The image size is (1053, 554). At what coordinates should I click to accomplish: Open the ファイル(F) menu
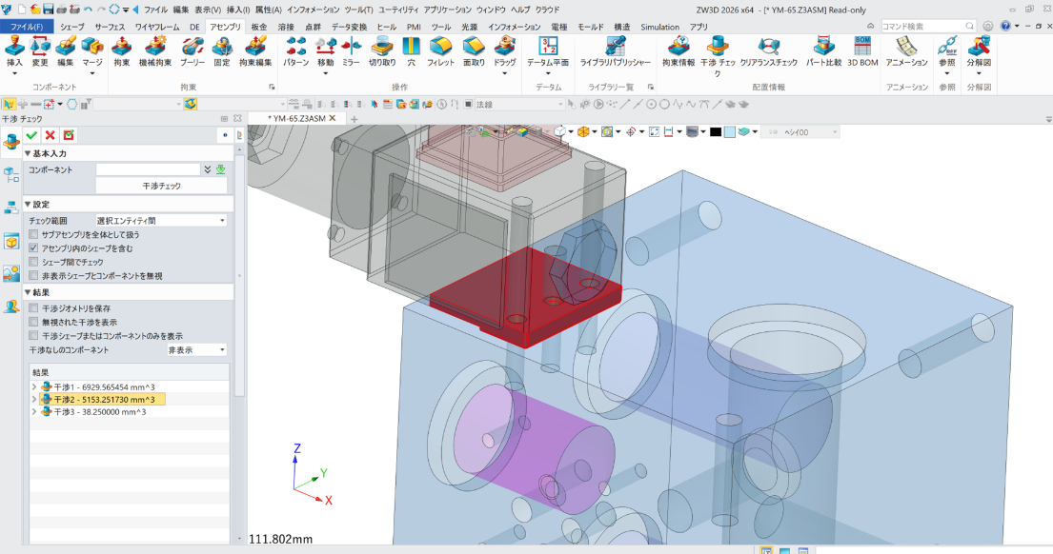pyautogui.click(x=26, y=27)
